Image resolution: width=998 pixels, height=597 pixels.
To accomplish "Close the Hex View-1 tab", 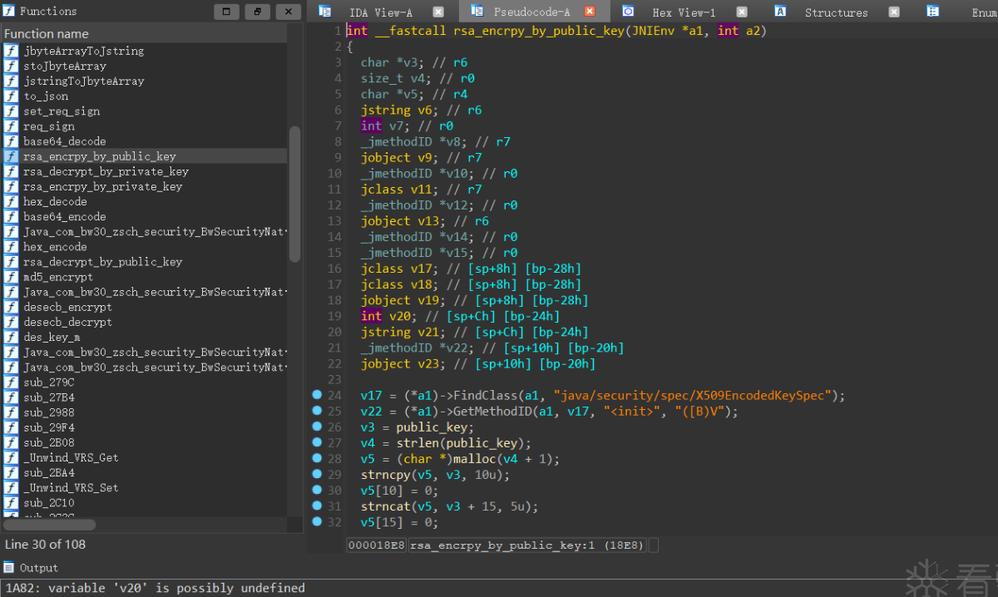I will pos(742,12).
